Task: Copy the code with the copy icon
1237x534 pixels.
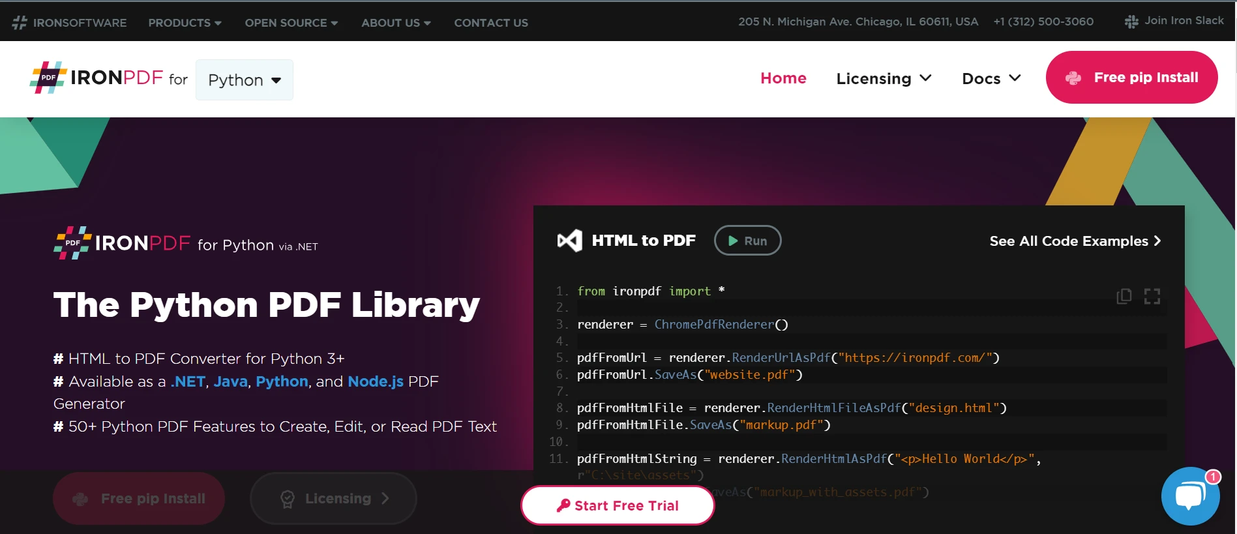Action: (1124, 297)
